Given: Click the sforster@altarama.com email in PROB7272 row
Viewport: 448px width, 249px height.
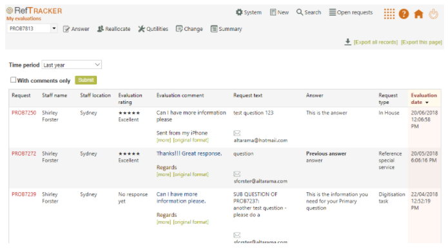Looking at the screenshot, I should (x=260, y=181).
